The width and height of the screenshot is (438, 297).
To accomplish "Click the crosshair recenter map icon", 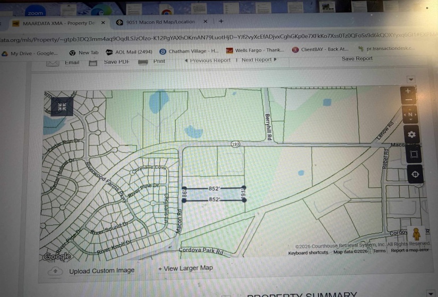I will point(415,174).
